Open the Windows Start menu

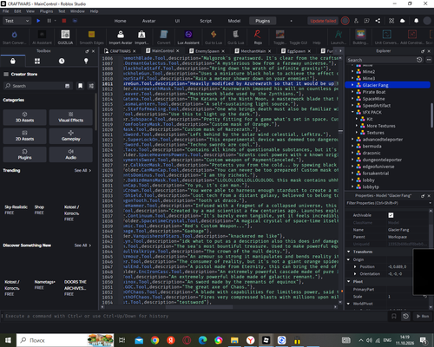(8, 340)
